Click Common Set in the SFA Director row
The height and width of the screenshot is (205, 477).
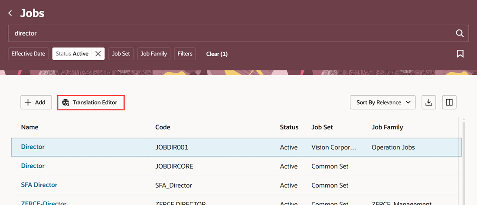[330, 185]
